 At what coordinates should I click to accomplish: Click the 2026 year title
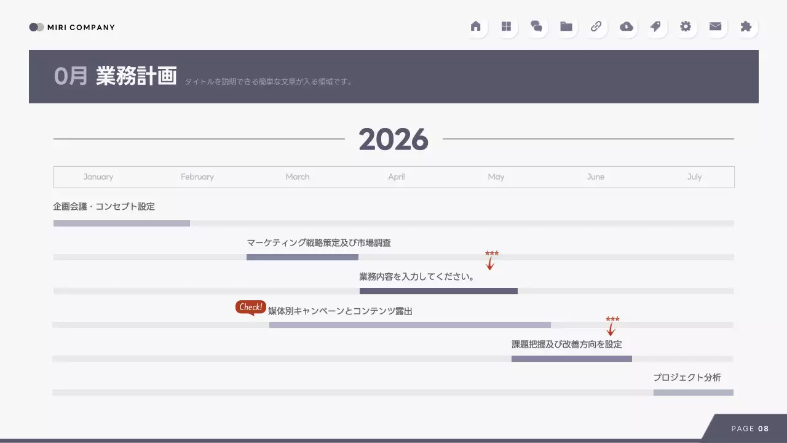pyautogui.click(x=393, y=140)
